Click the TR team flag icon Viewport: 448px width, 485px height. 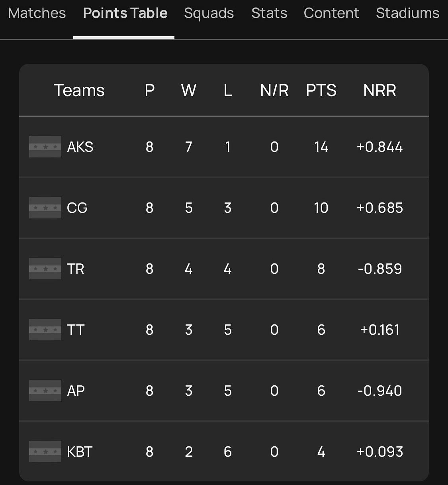point(45,269)
